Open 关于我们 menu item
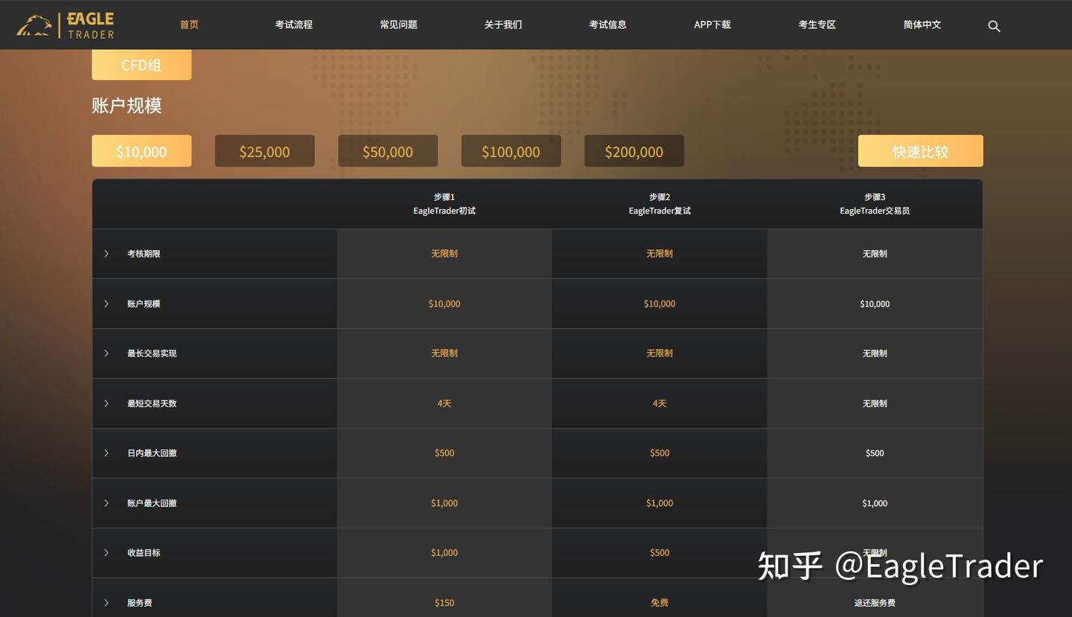The width and height of the screenshot is (1072, 617). (503, 25)
